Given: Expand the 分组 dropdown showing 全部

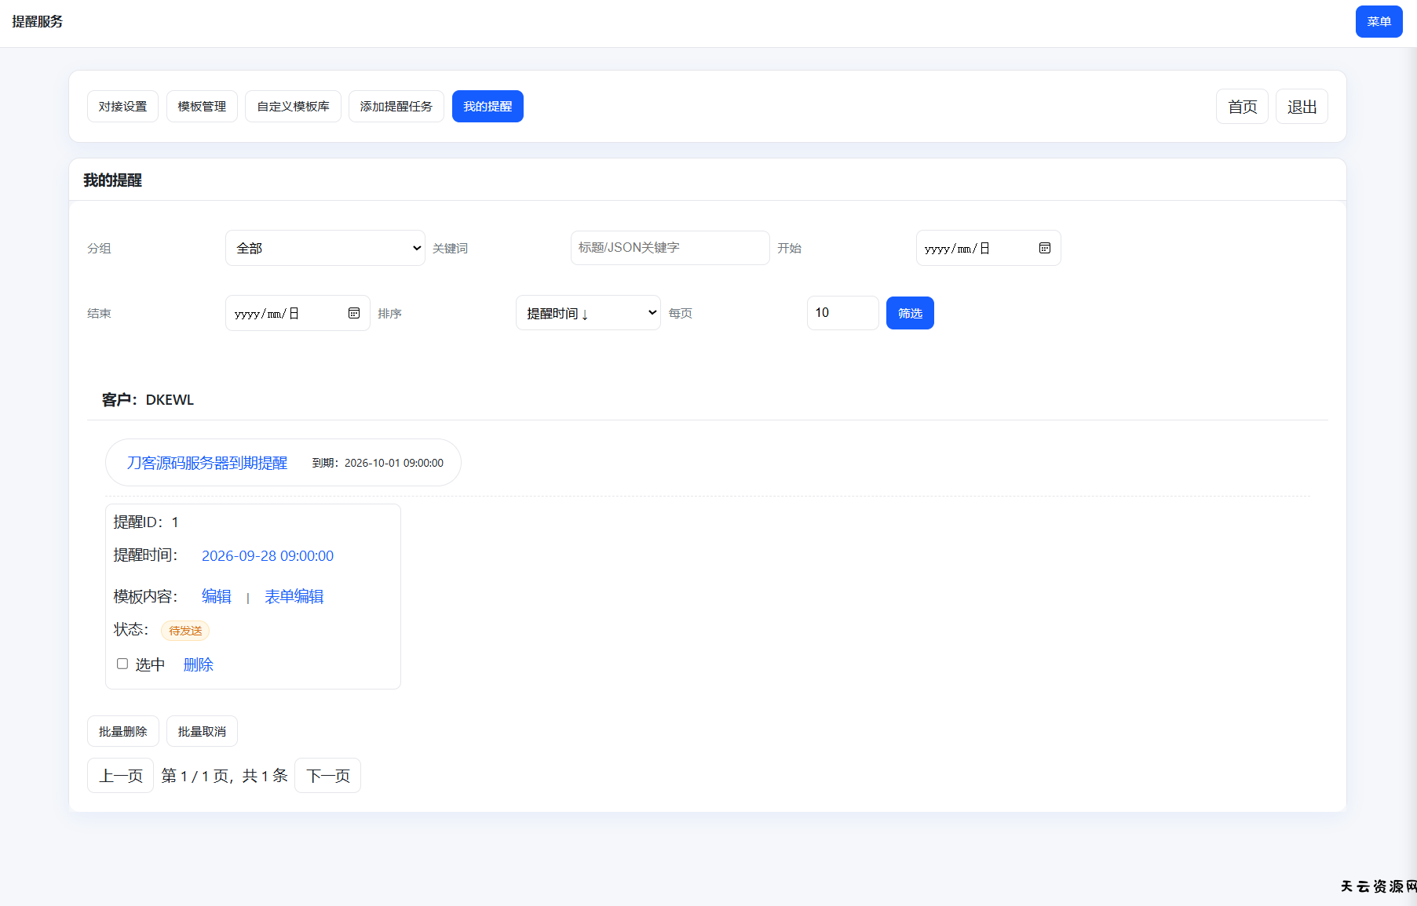Looking at the screenshot, I should 325,248.
